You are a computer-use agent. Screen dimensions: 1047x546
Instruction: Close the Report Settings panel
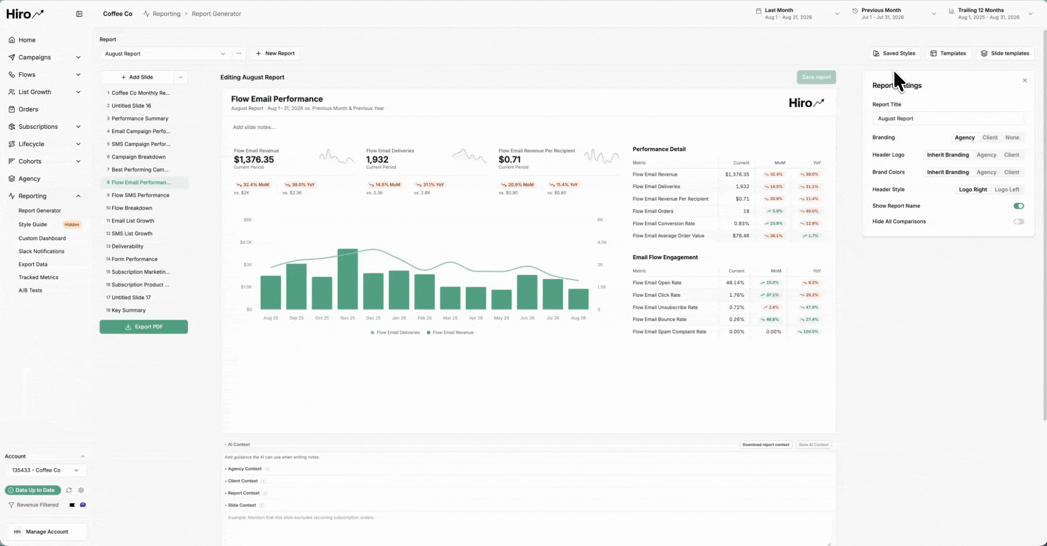(1025, 80)
